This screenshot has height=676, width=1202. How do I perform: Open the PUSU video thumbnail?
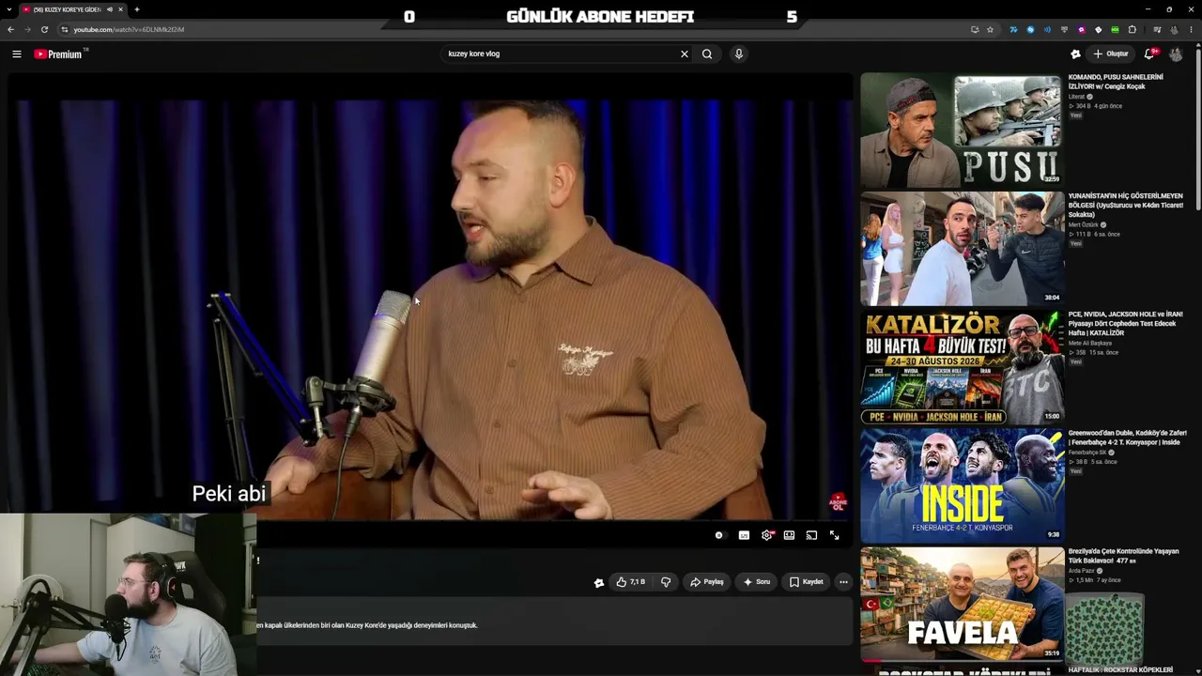[962, 131]
